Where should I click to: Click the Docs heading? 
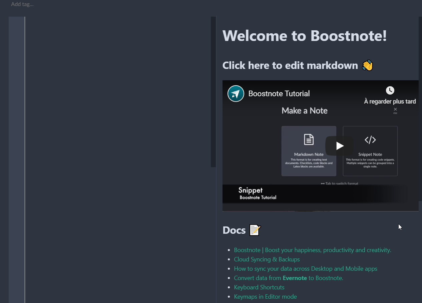234,230
